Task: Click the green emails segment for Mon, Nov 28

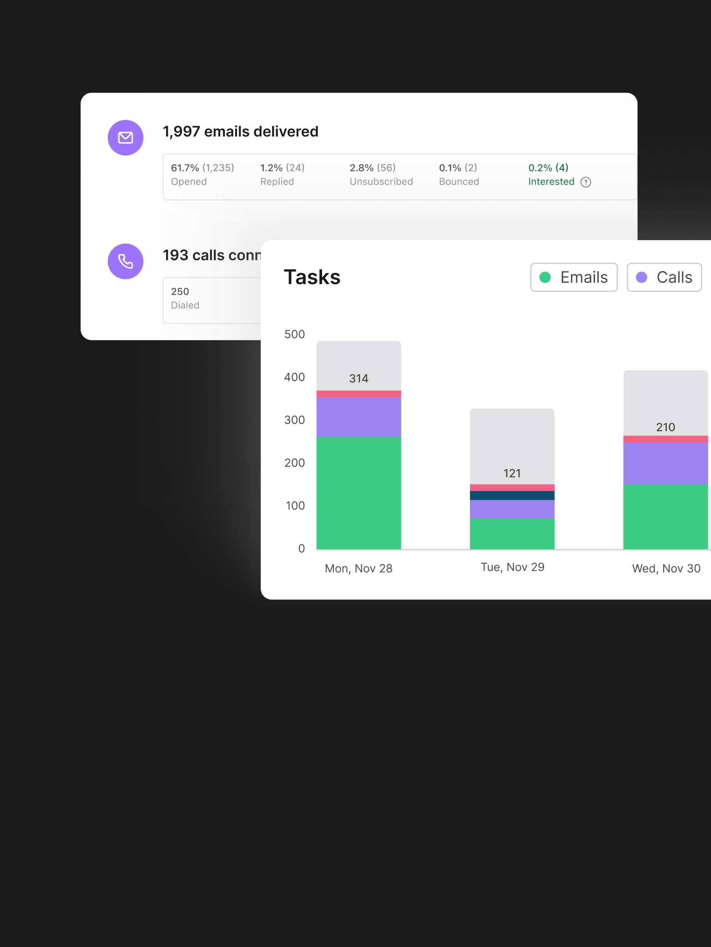Action: click(358, 493)
